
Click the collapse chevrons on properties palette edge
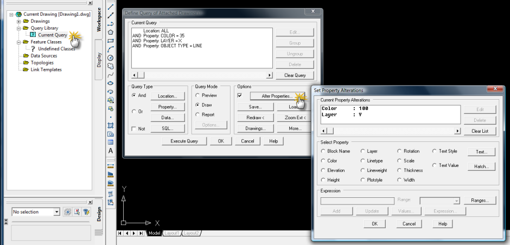click(6, 221)
